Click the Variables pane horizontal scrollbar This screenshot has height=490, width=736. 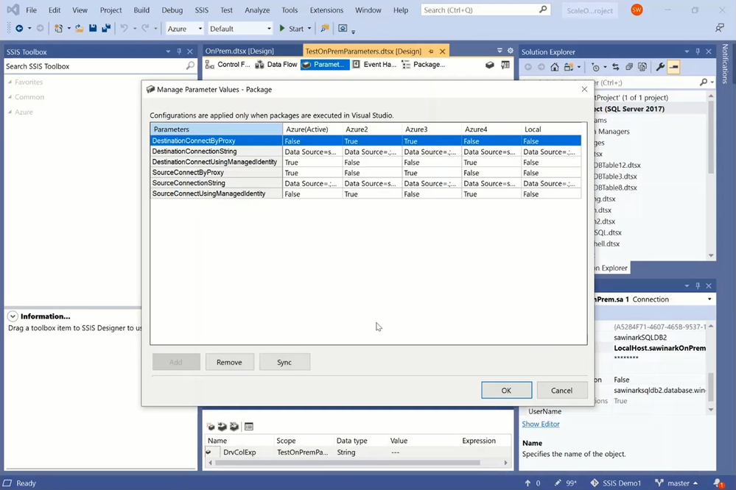coord(347,463)
